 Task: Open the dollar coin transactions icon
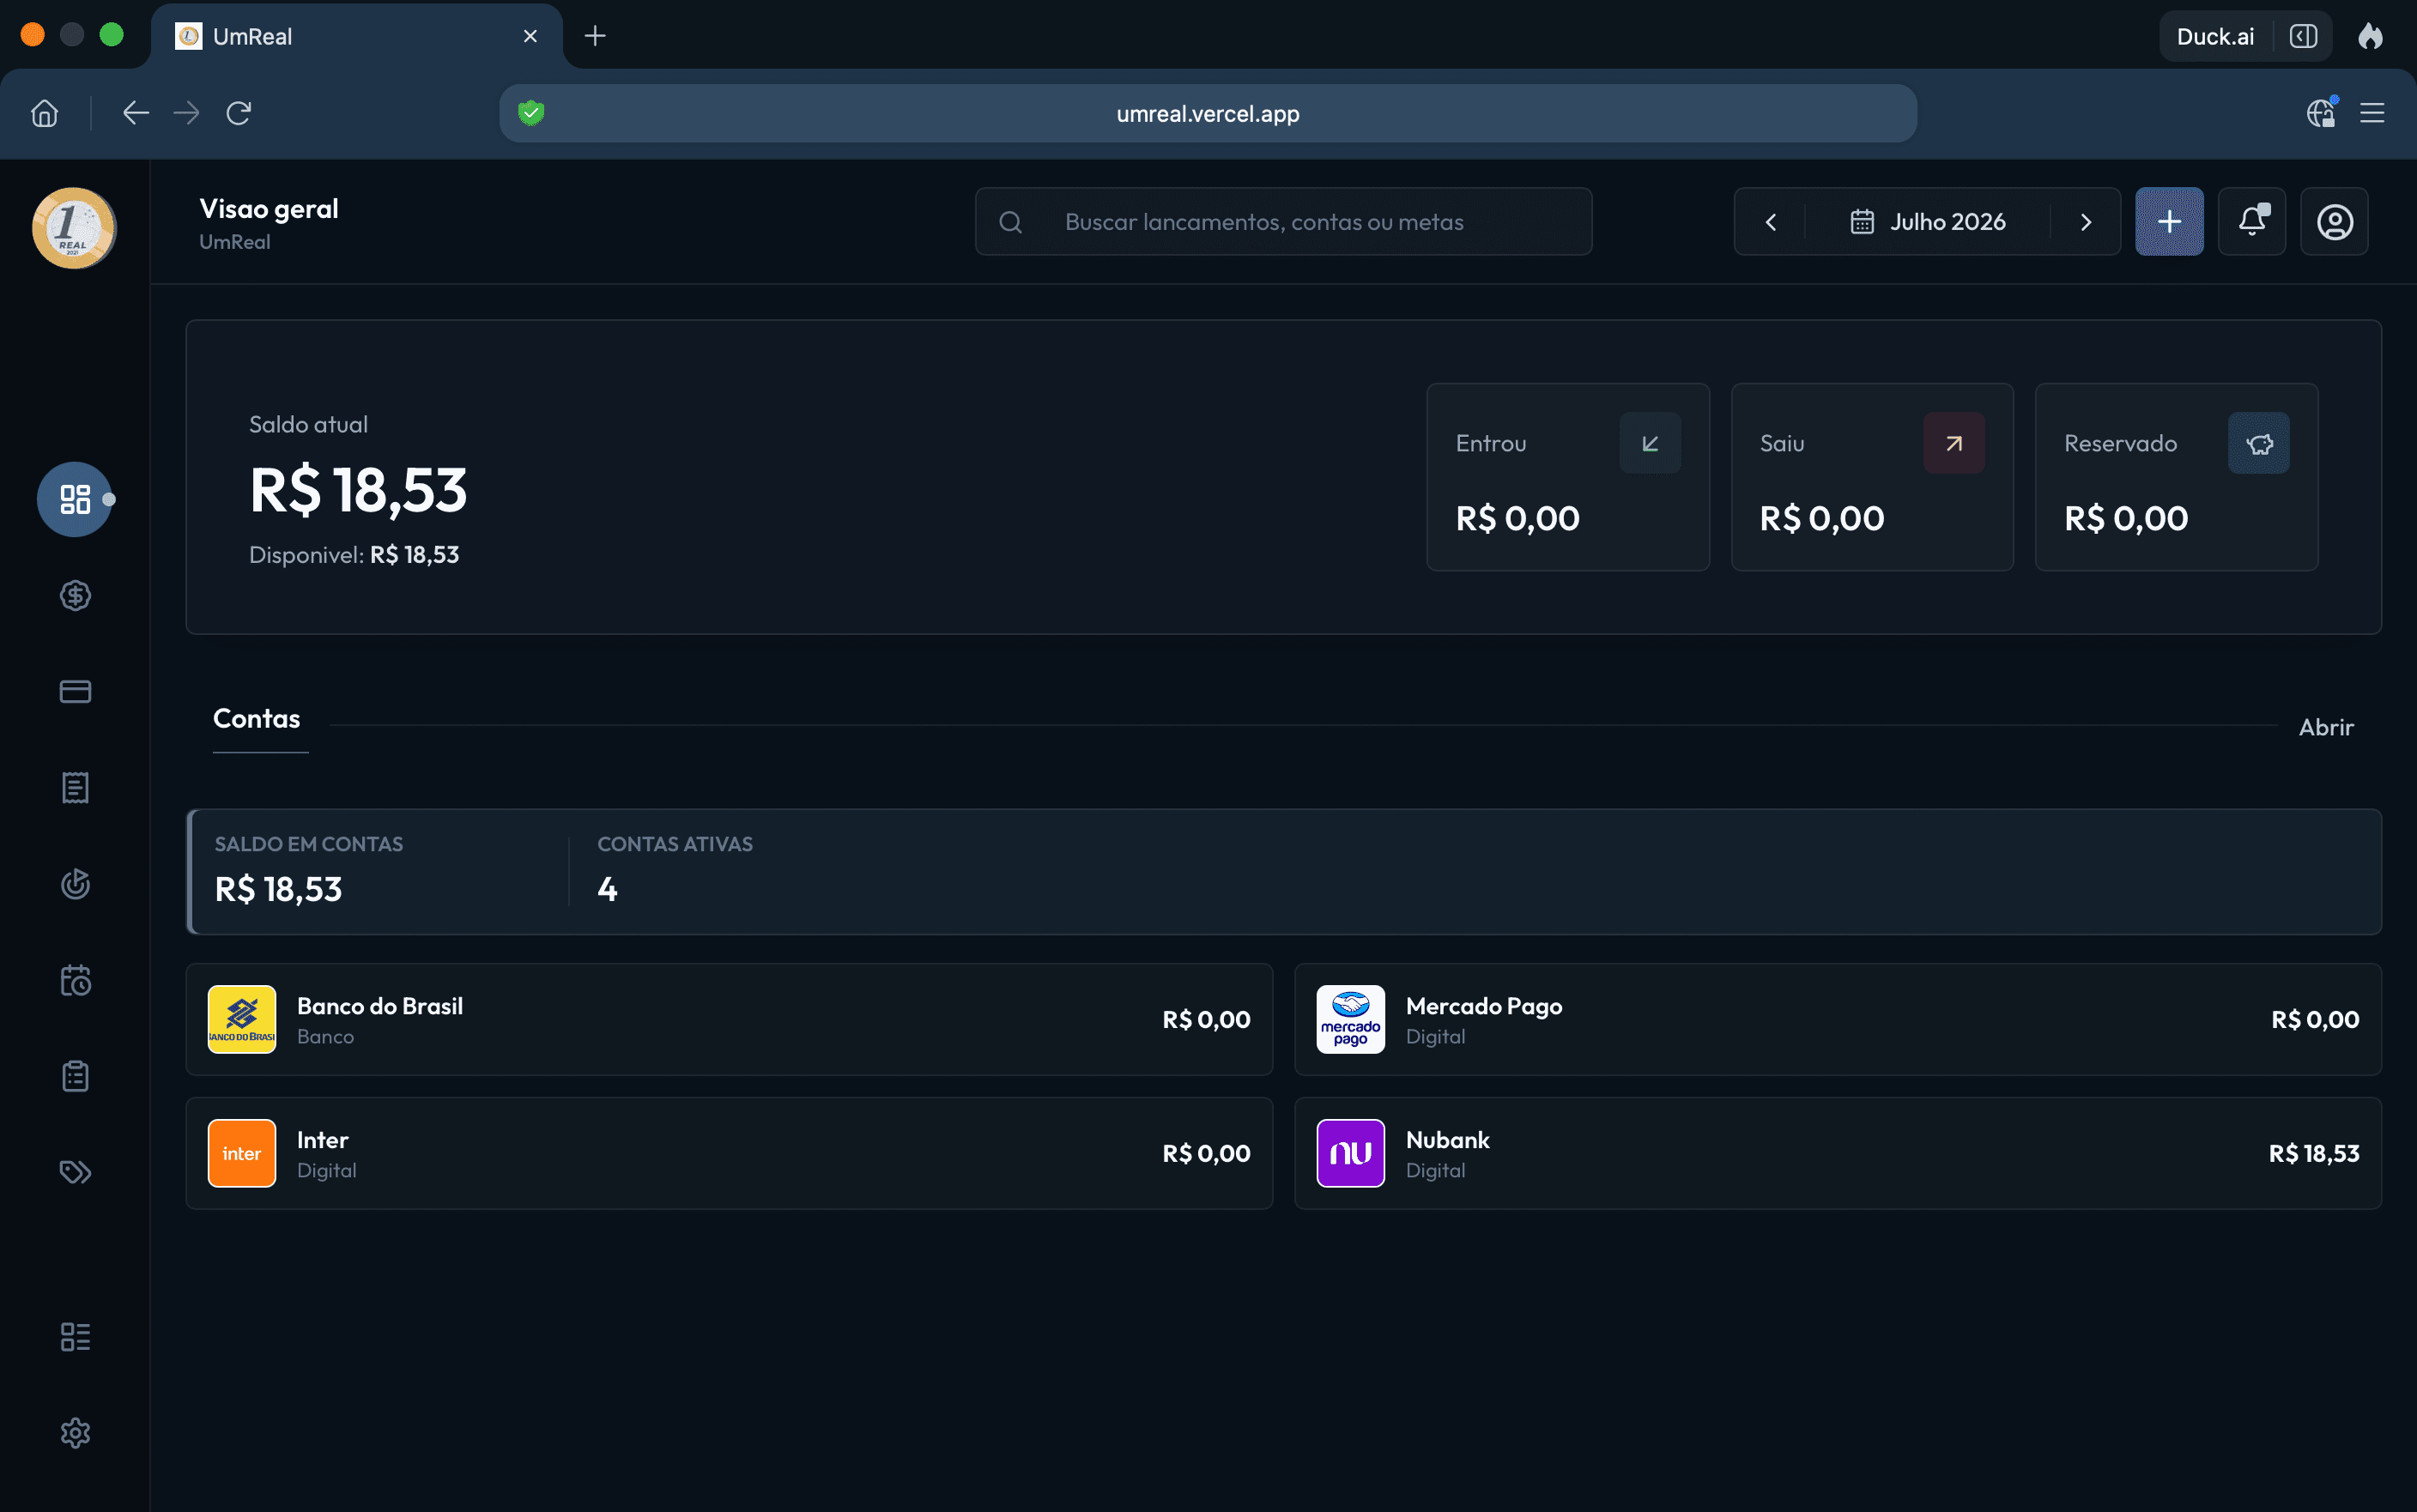tap(75, 595)
